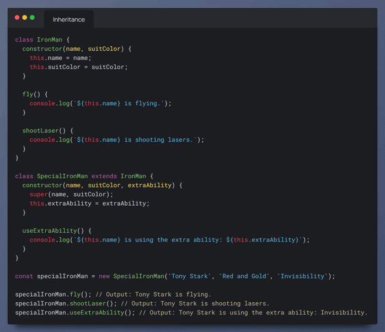Click the 'fly() {' method definition

(x=35, y=94)
